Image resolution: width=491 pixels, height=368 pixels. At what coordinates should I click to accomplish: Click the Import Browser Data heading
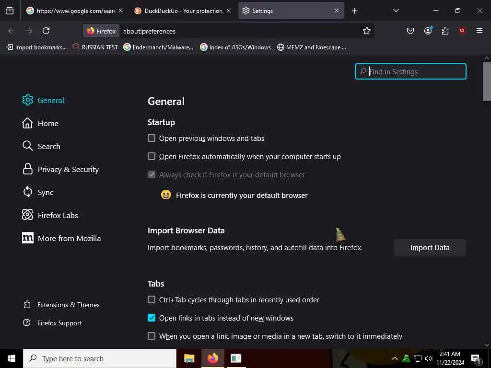(186, 230)
